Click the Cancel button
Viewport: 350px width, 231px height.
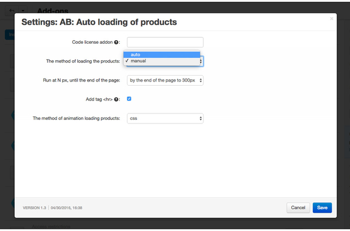[x=298, y=207]
